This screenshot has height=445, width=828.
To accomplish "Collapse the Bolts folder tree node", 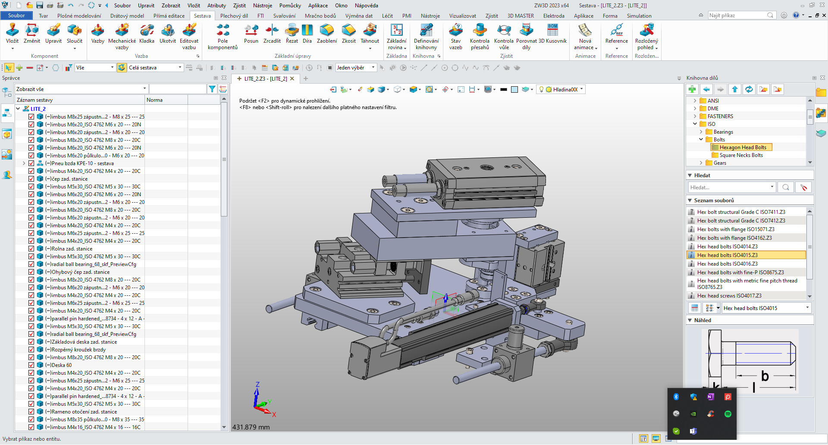I will click(701, 139).
